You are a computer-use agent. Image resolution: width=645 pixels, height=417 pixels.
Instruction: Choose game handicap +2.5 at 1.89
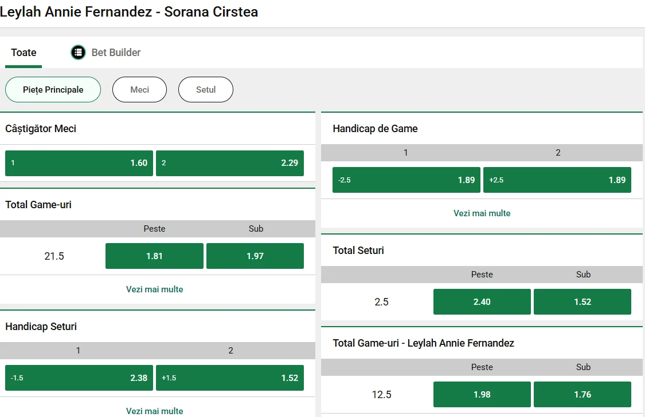[557, 180]
